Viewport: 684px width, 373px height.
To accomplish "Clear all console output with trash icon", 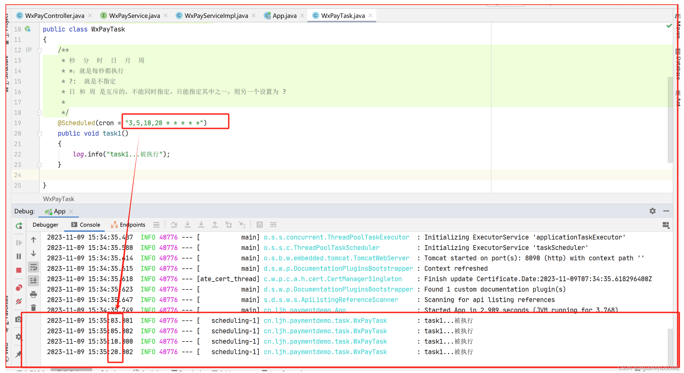I will (34, 308).
